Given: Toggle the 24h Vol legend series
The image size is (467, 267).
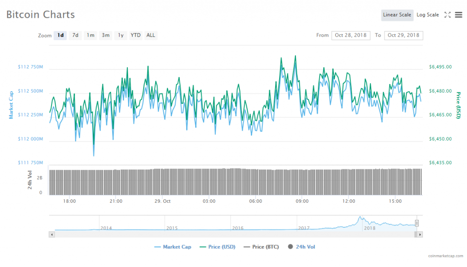Looking at the screenshot, I should coord(301,247).
